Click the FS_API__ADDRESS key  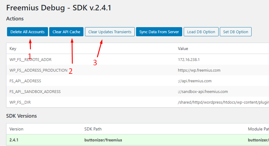coord(25,81)
